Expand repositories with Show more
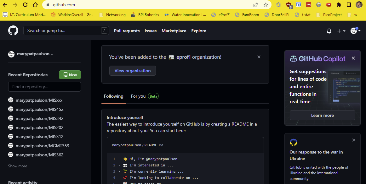Viewport: 366px width, 184px height. 18,166
